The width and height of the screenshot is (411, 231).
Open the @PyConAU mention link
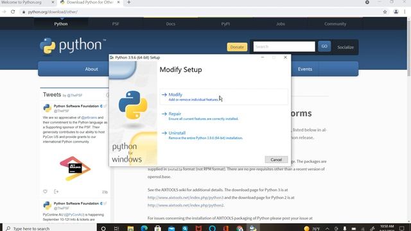click(74, 214)
